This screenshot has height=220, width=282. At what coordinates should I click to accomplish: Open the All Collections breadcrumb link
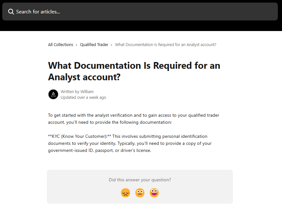tap(61, 45)
